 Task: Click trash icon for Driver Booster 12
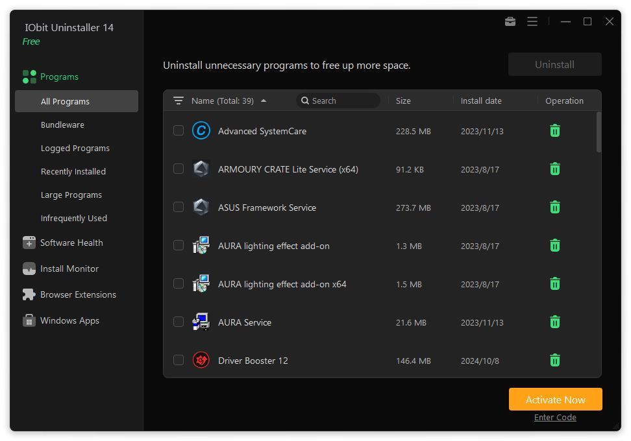tap(554, 361)
